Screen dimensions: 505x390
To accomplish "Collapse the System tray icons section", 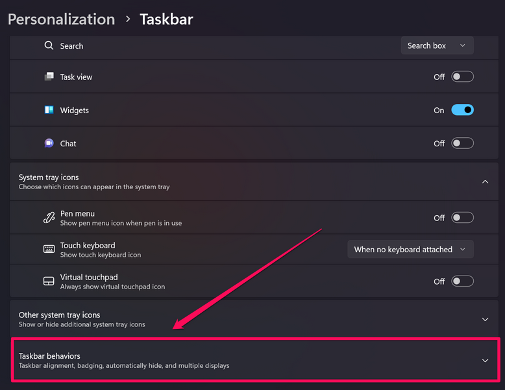I will (485, 182).
